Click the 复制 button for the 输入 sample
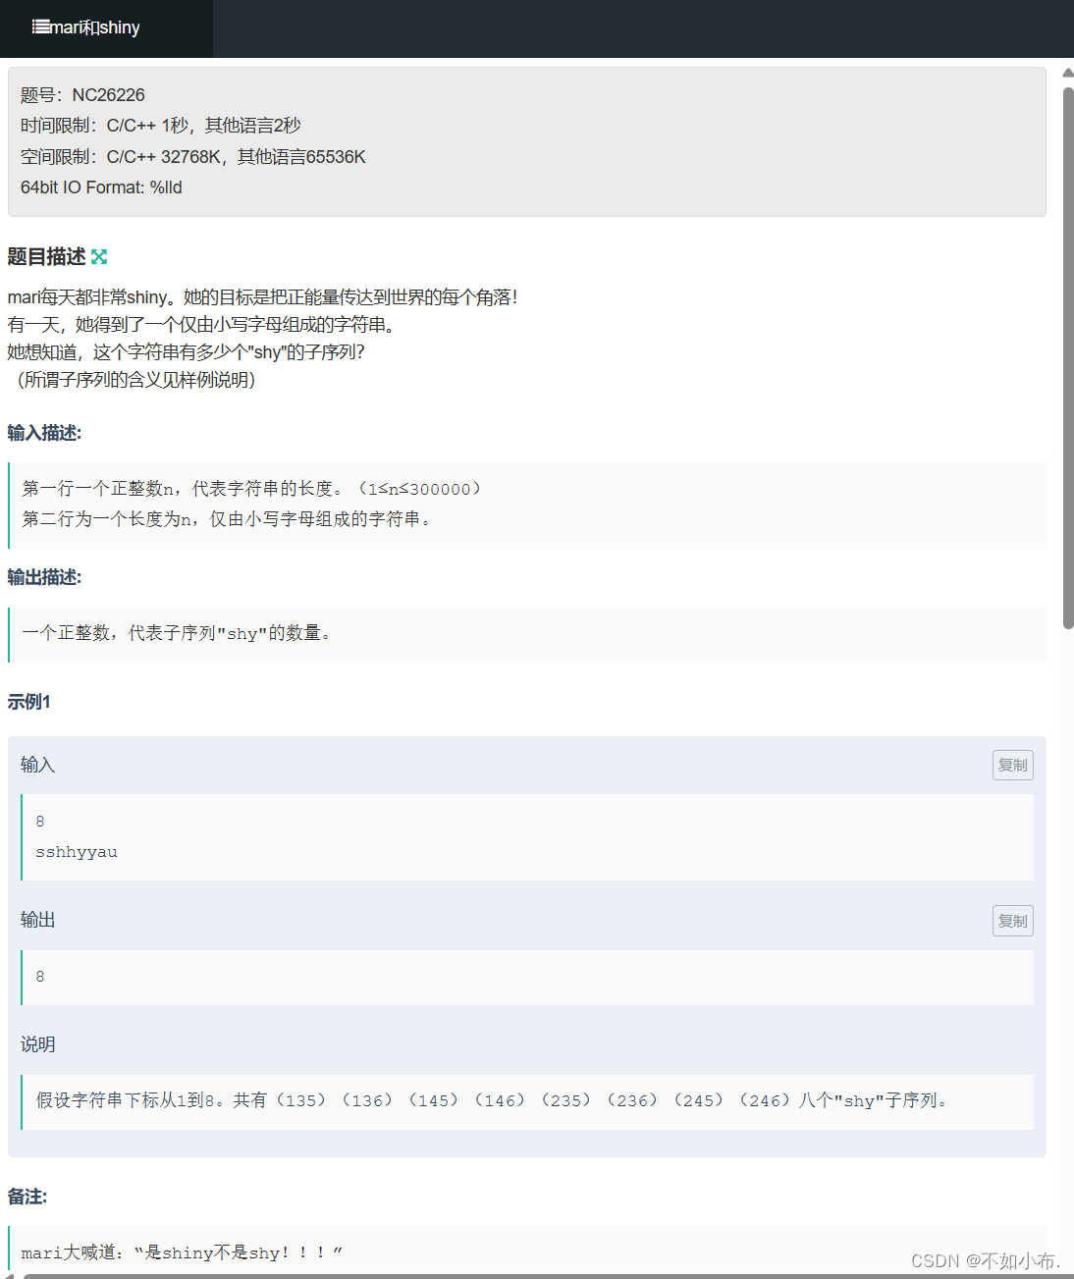 [x=1012, y=765]
